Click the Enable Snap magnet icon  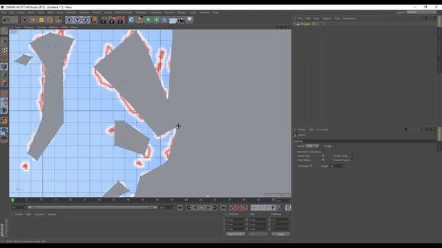[4, 121]
